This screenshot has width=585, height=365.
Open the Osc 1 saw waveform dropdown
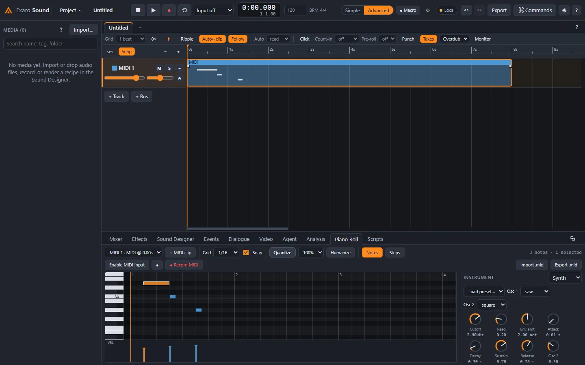(535, 291)
